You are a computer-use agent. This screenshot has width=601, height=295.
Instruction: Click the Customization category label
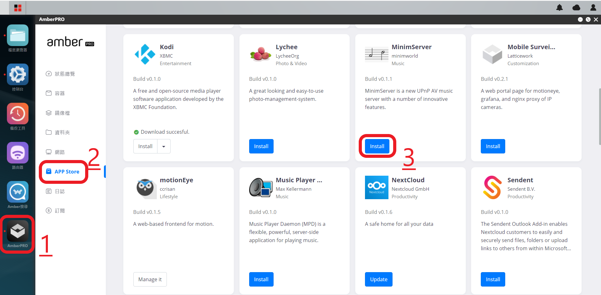523,64
